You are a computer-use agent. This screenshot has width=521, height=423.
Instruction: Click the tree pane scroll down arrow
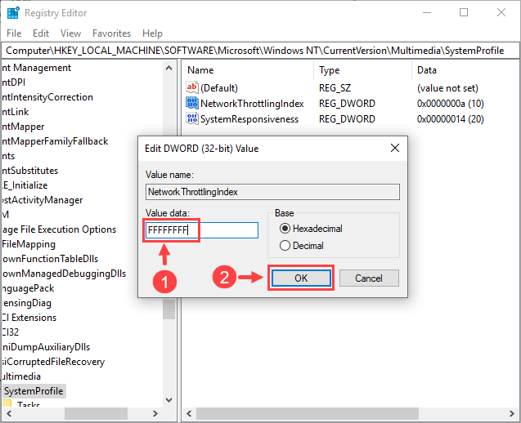(x=168, y=400)
